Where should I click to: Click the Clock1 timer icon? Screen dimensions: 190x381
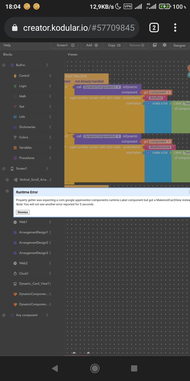tap(15, 274)
